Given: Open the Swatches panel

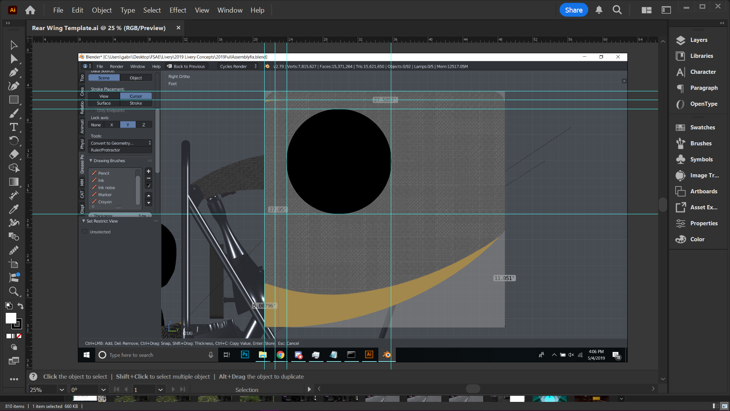Looking at the screenshot, I should point(702,127).
